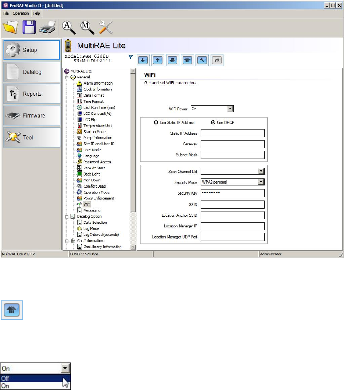The width and height of the screenshot is (344, 390).
Task: Select Password Access in the tree
Action: 97,162
